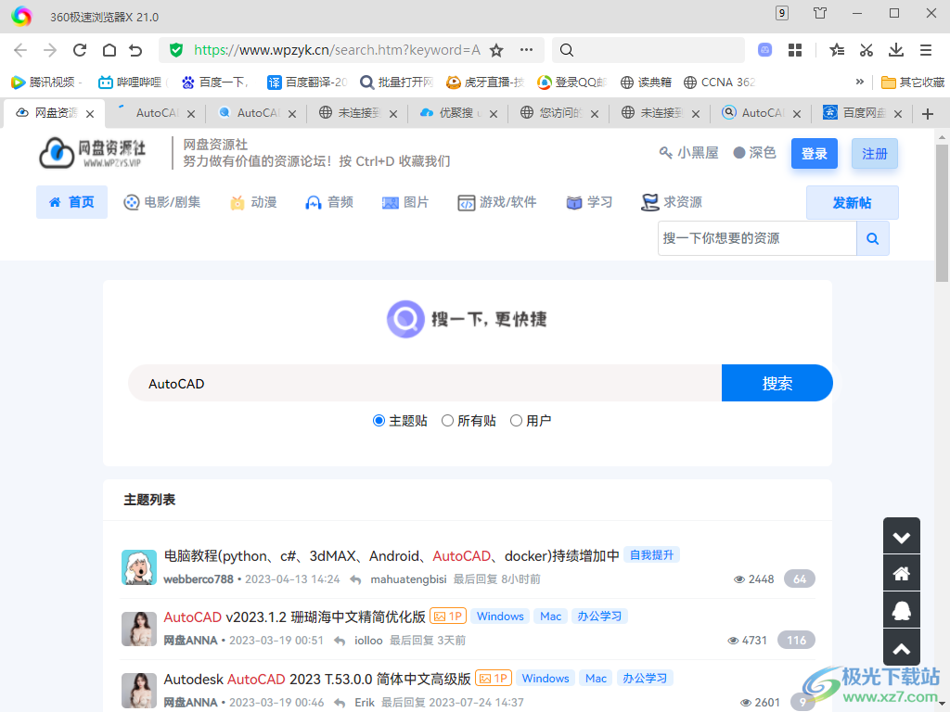Open the 学习 category
Image resolution: width=950 pixels, height=712 pixels.
coord(589,202)
